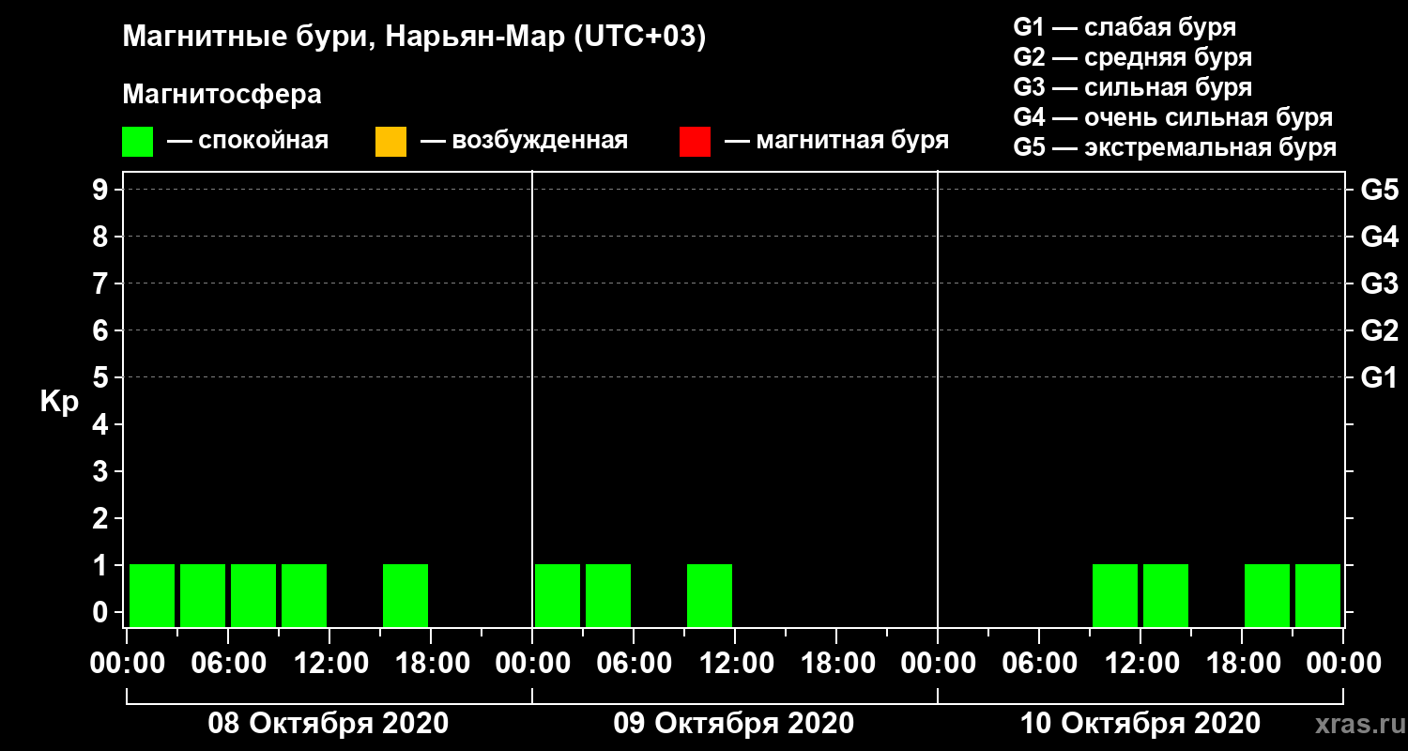Select the Kp value 5 axis label
This screenshot has height=751, width=1408.
(x=102, y=377)
